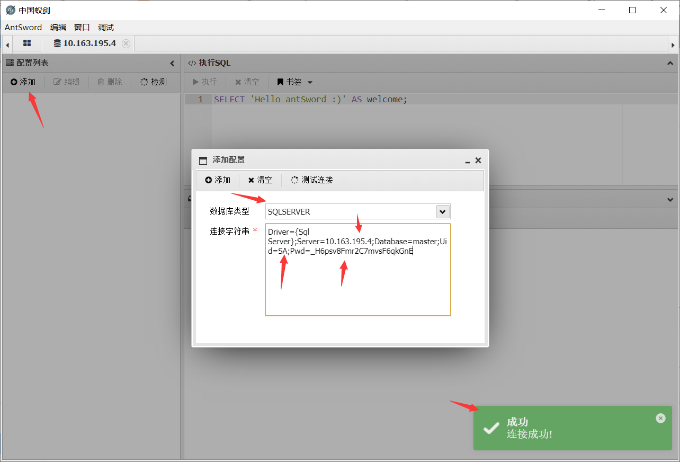Expand the lower results panel chevron
This screenshot has width=680, height=462.
(x=670, y=200)
